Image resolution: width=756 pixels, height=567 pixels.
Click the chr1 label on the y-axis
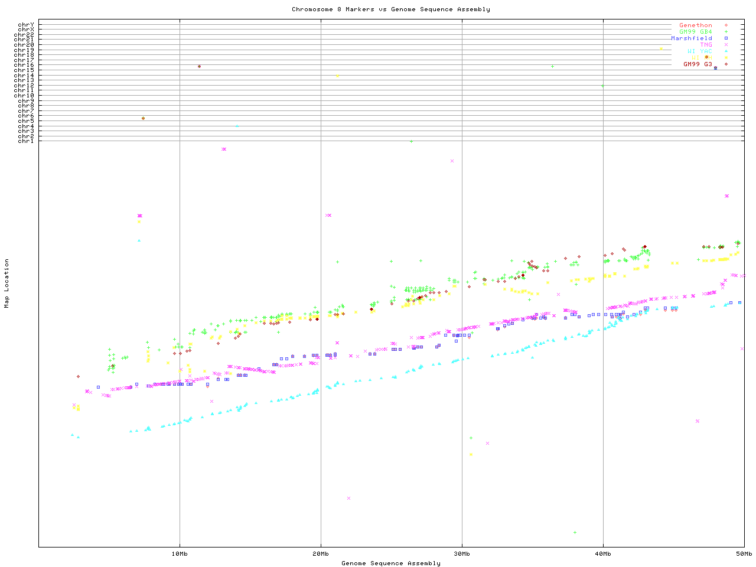point(25,141)
